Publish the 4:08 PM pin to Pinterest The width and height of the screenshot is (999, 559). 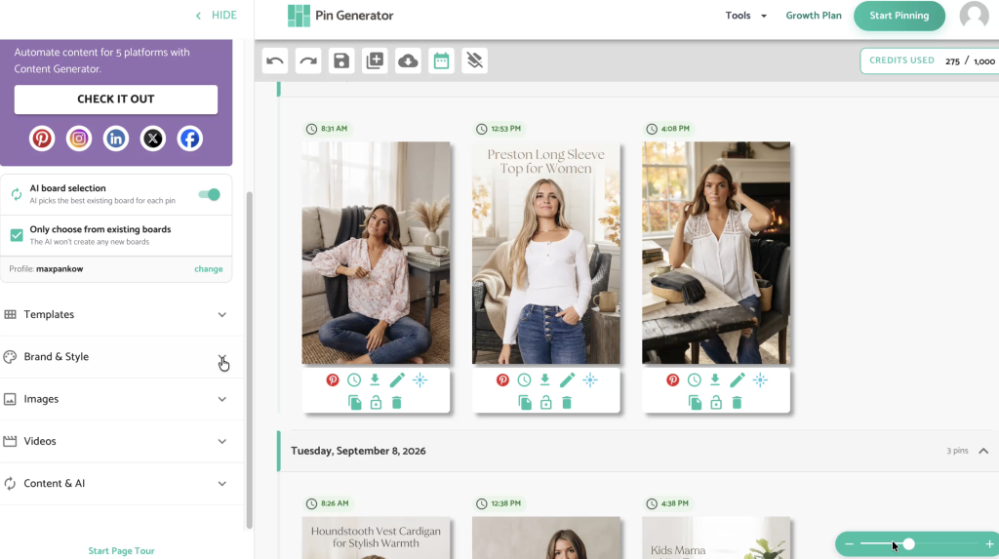pos(673,379)
